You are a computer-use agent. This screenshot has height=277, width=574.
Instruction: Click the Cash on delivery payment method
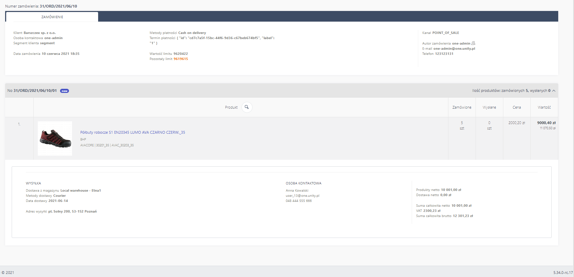coord(192,33)
